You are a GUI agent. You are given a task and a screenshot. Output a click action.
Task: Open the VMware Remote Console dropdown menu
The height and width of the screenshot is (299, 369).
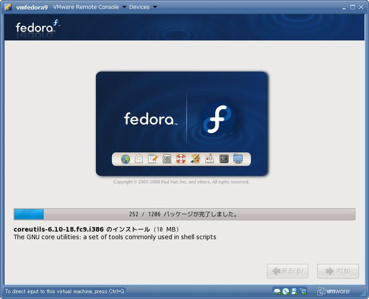point(125,7)
